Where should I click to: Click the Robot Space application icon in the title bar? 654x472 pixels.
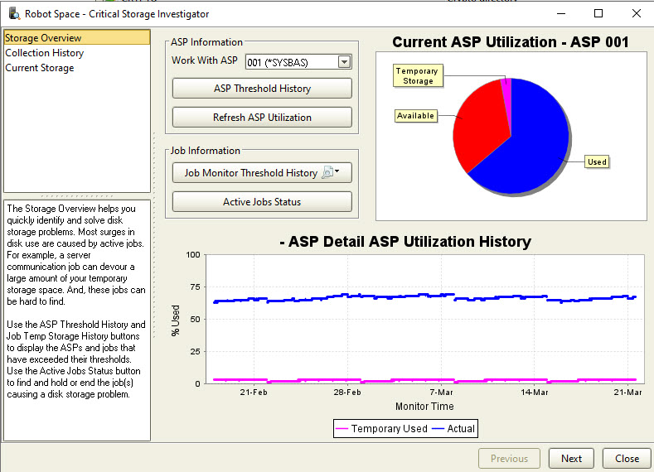click(x=15, y=13)
